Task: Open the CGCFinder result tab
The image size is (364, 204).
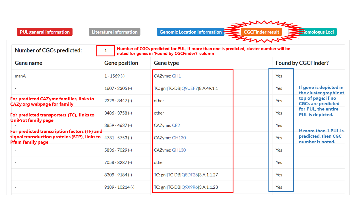Action: point(261,32)
